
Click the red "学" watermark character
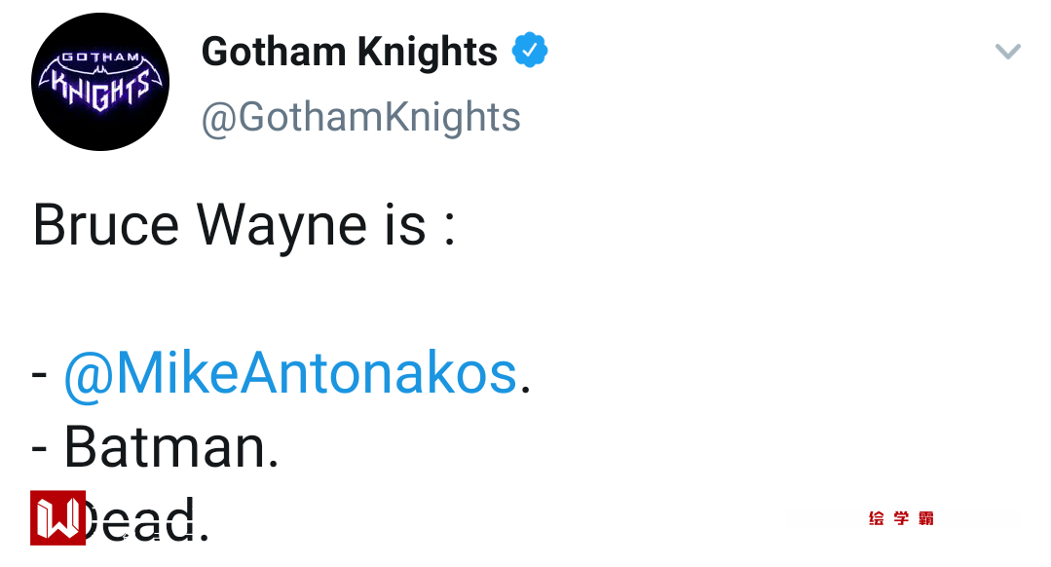pos(901,518)
